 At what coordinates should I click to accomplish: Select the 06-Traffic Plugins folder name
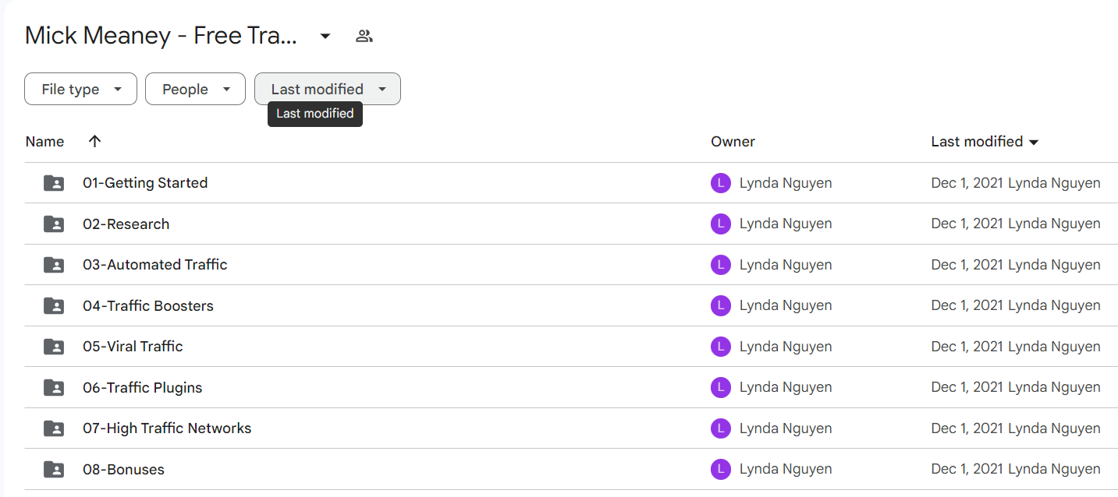pos(143,388)
